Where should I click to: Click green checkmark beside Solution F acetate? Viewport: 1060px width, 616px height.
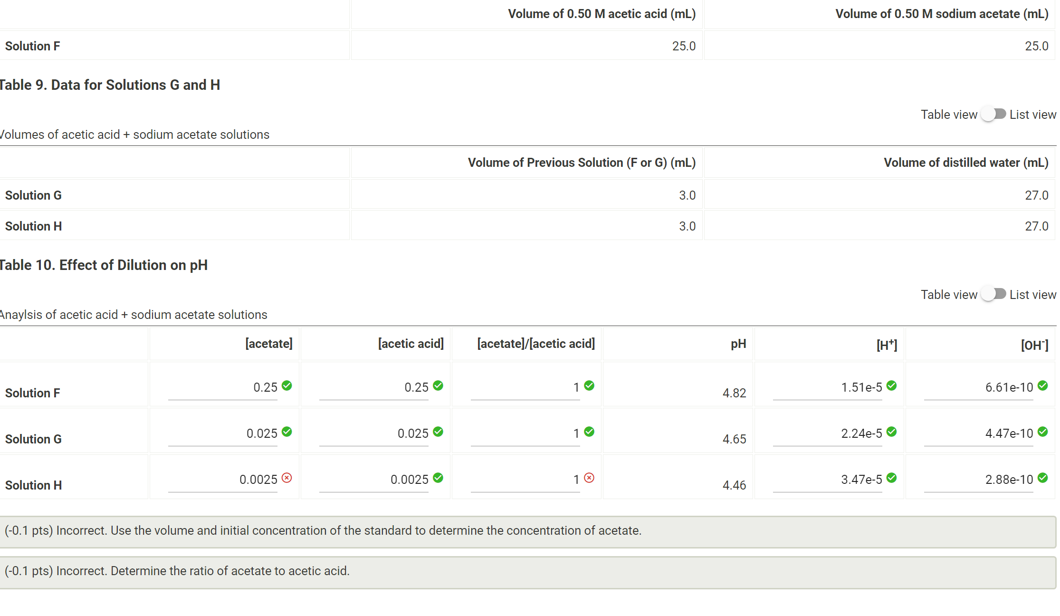point(286,385)
